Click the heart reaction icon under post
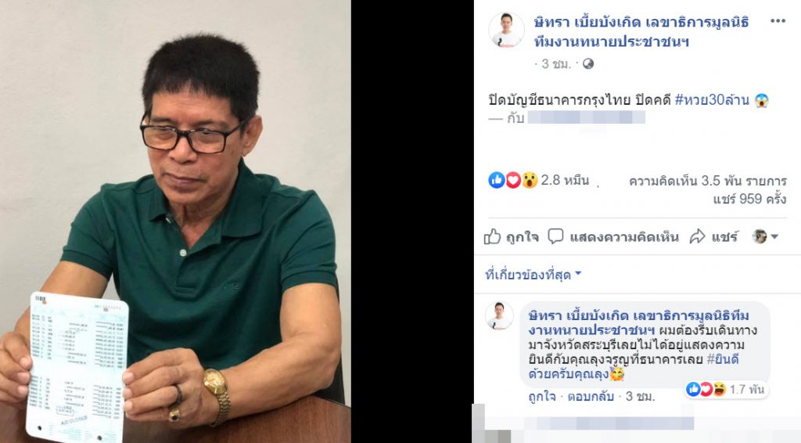The width and height of the screenshot is (801, 443). (x=513, y=180)
